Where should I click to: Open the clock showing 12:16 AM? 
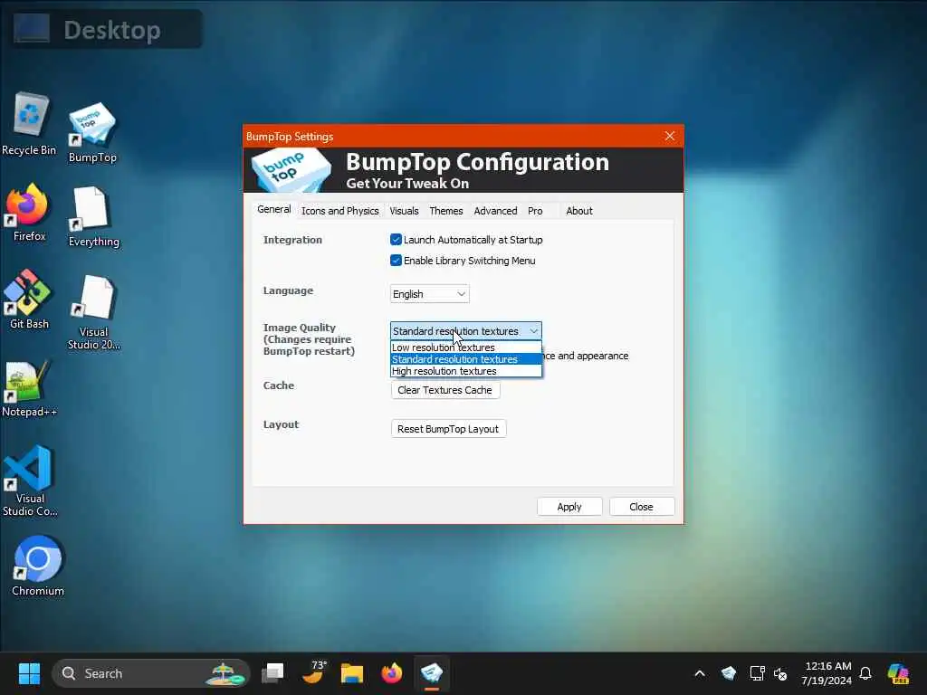point(827,673)
